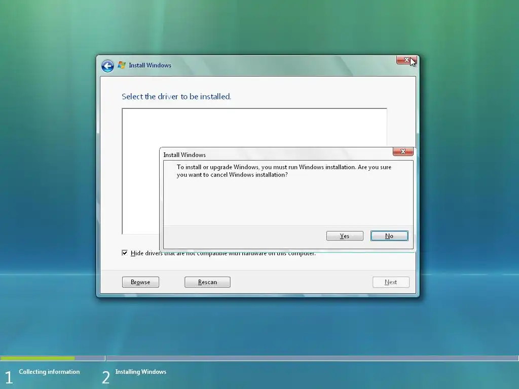Image resolution: width=519 pixels, height=389 pixels.
Task: Click the Browse button
Action: click(x=140, y=282)
